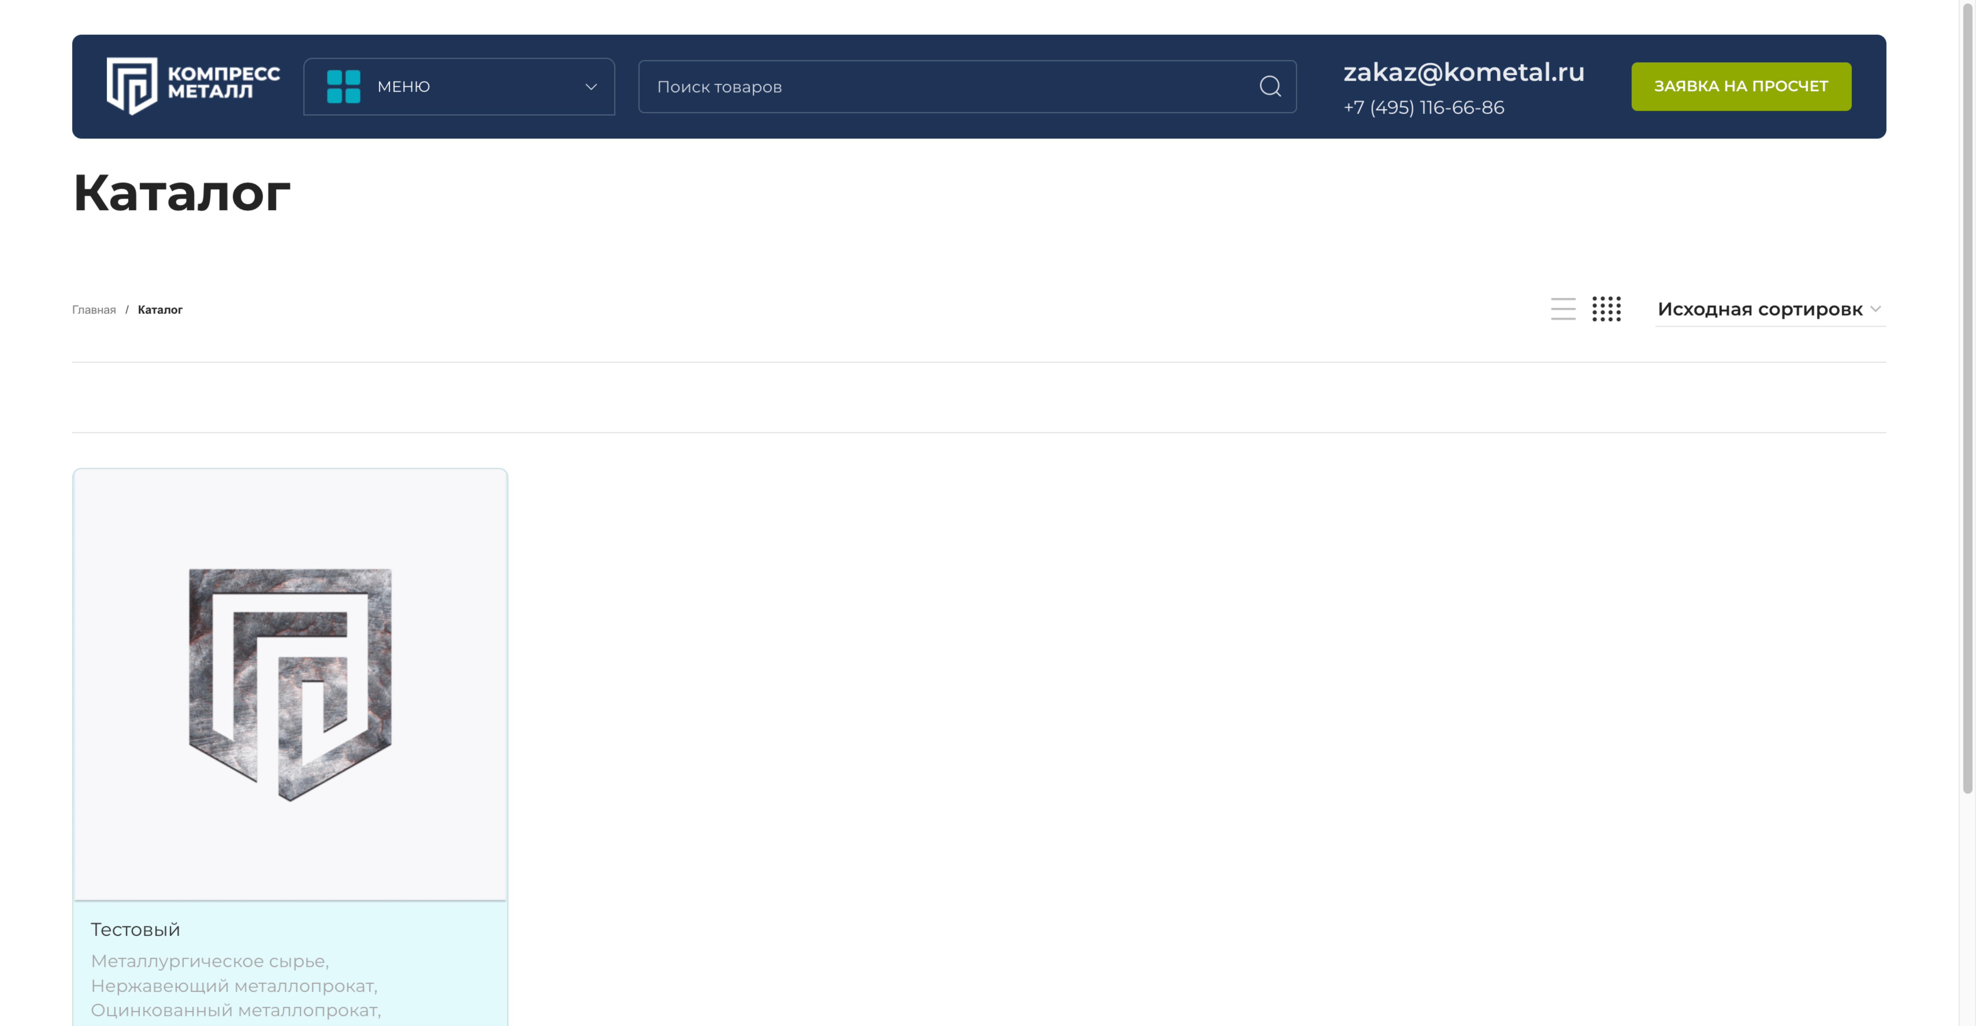Click the sort dropdown chevron

pos(1875,309)
